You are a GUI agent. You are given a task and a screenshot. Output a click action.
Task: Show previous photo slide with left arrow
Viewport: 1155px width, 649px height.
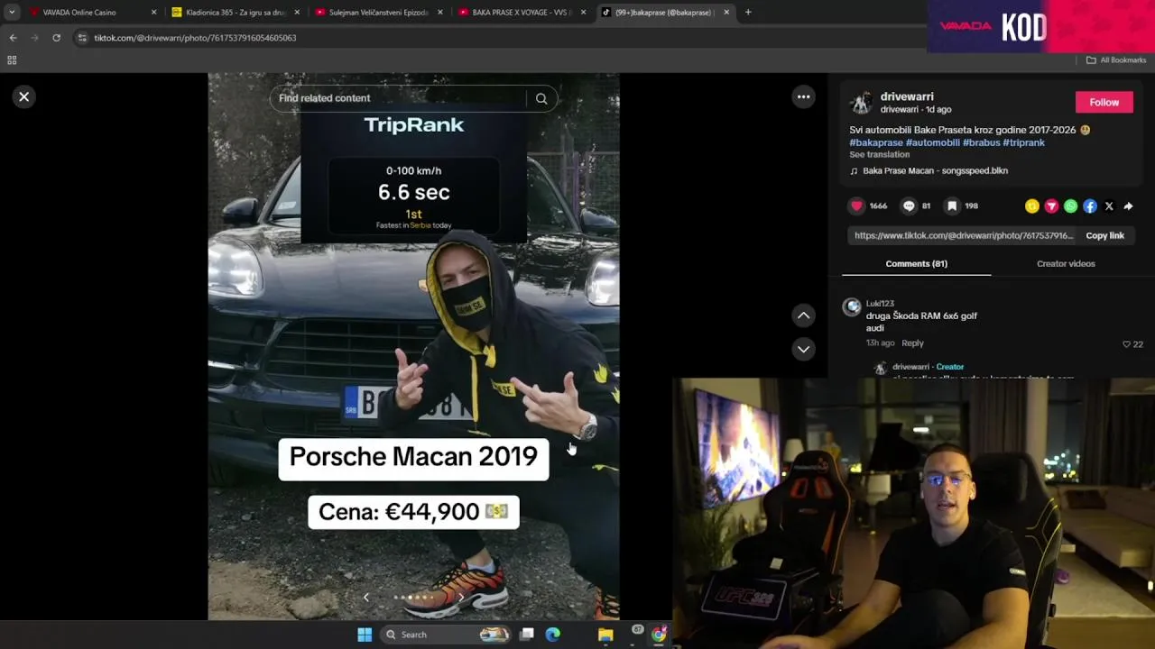366,597
